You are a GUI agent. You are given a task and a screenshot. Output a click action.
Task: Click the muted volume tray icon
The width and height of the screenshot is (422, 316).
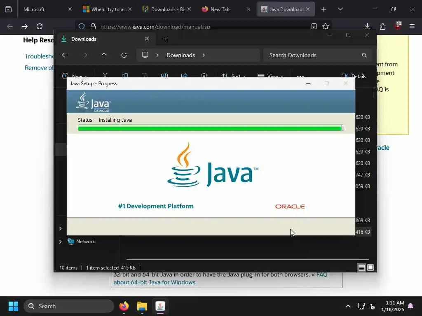372,306
